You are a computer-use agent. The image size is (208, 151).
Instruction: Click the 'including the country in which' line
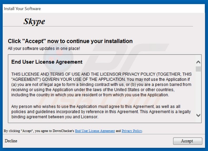90,95
